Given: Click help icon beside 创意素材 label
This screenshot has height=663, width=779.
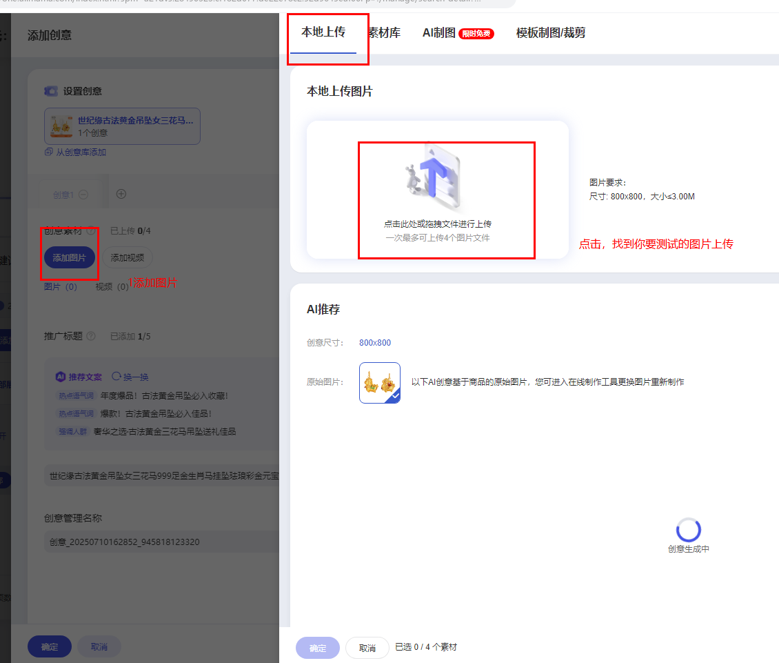Looking at the screenshot, I should click(x=91, y=231).
